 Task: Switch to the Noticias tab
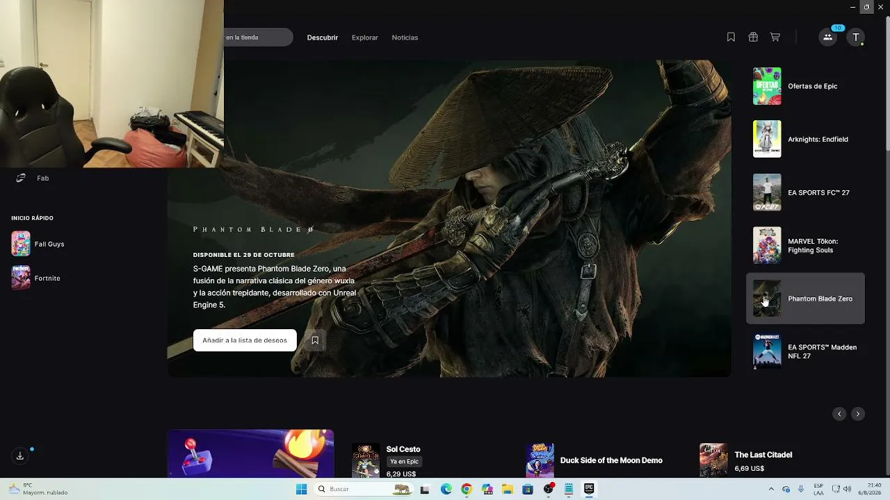pyautogui.click(x=405, y=37)
